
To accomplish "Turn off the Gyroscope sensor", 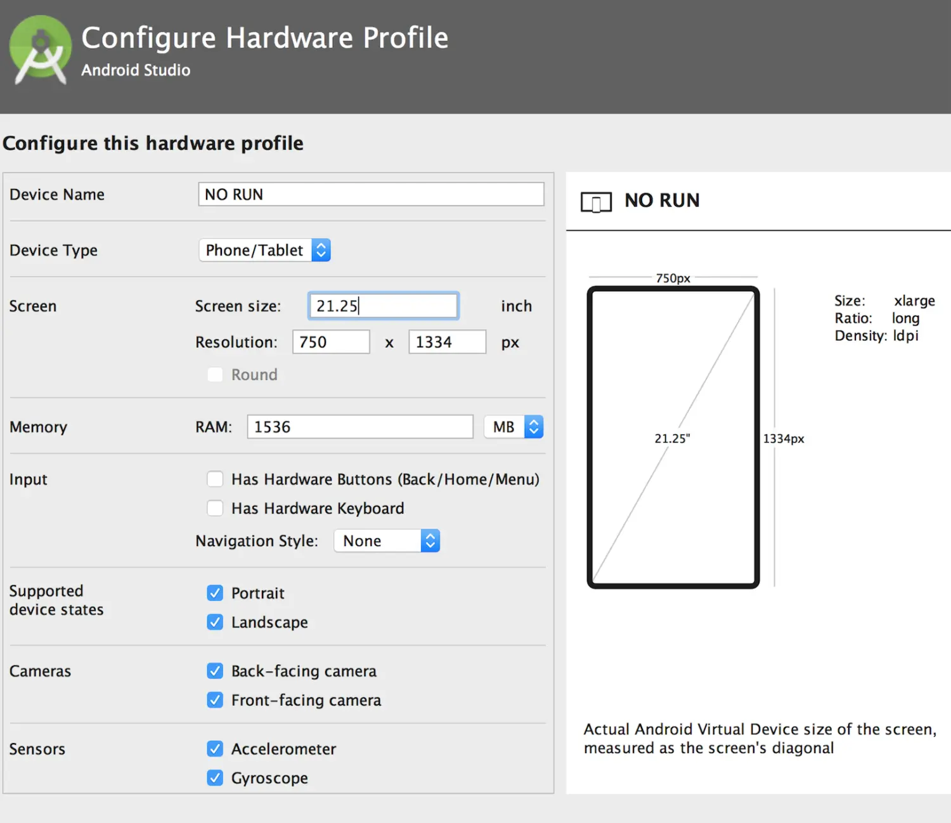I will tap(215, 778).
